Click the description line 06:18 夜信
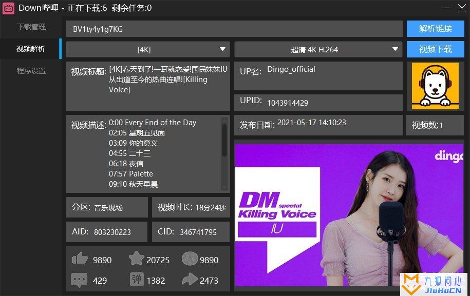470x296 pixels. pyautogui.click(x=126, y=164)
